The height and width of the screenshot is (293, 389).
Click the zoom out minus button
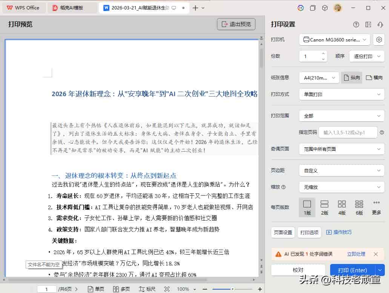(x=205, y=289)
